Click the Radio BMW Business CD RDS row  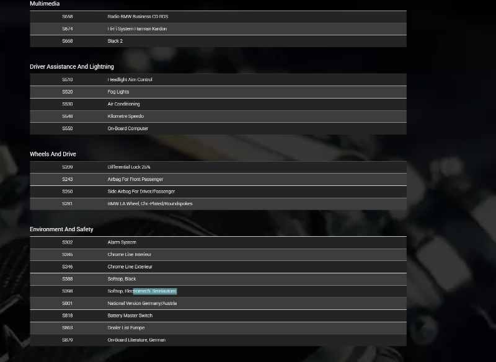[138, 17]
